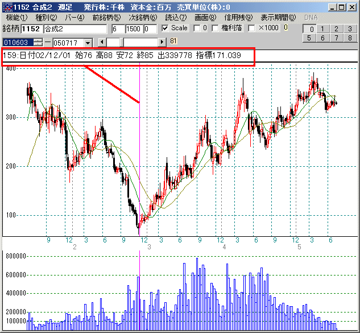Click the start date spinner arrows

point(38,42)
